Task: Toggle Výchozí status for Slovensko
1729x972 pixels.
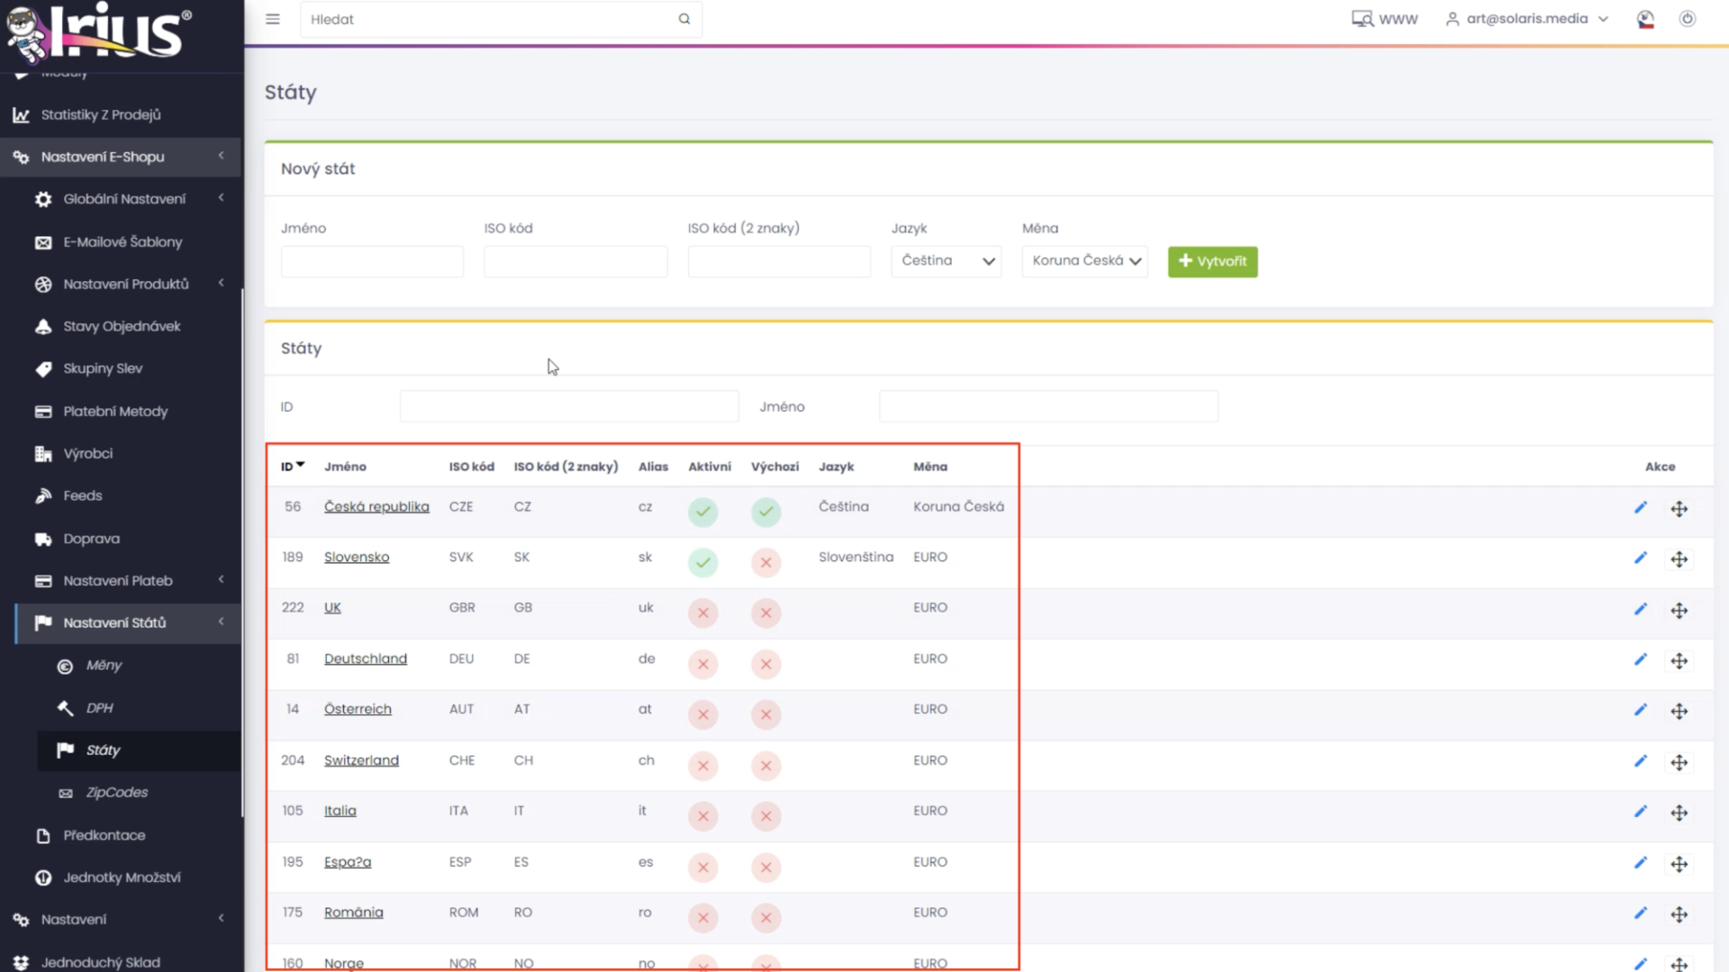Action: click(766, 563)
